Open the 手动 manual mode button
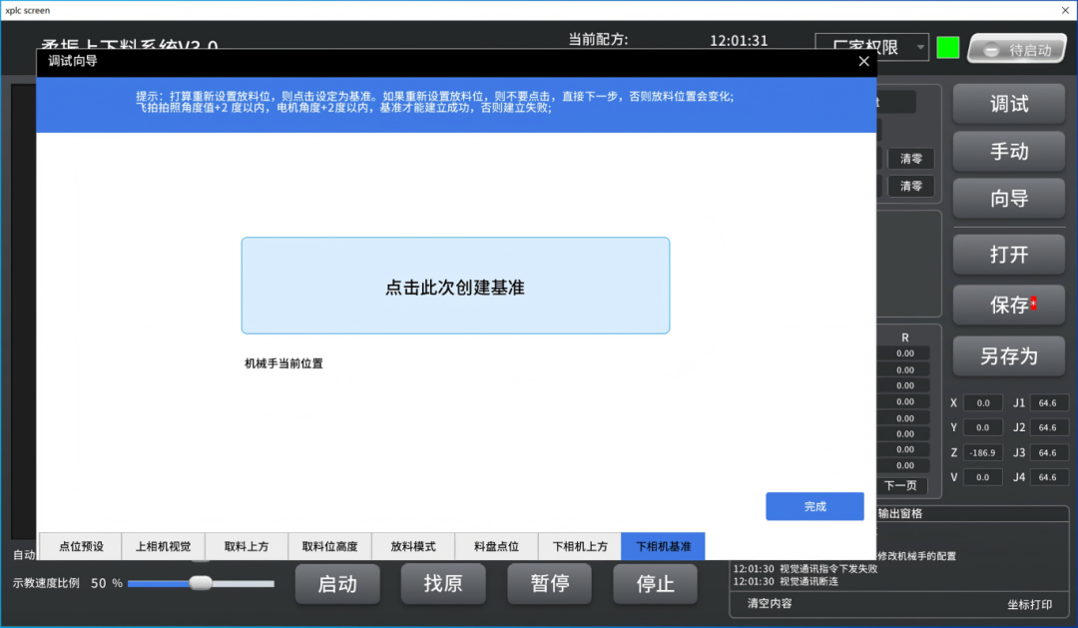 coord(1009,152)
